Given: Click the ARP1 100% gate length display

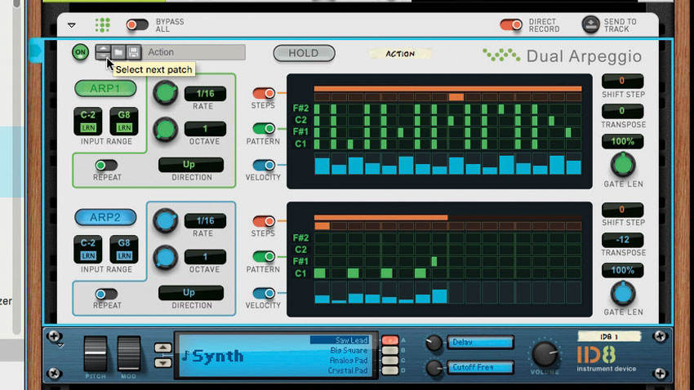Looking at the screenshot, I should point(622,141).
